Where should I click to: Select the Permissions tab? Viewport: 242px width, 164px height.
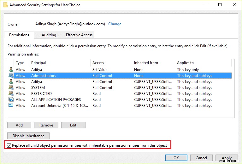tap(19, 35)
